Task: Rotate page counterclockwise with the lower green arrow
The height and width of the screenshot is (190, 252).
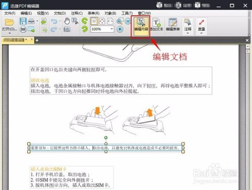Action: point(85,29)
